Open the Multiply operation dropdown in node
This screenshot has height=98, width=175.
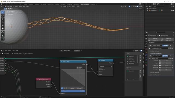106,66
